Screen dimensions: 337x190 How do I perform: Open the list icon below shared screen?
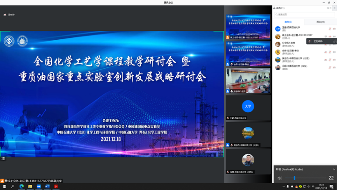point(3,159)
